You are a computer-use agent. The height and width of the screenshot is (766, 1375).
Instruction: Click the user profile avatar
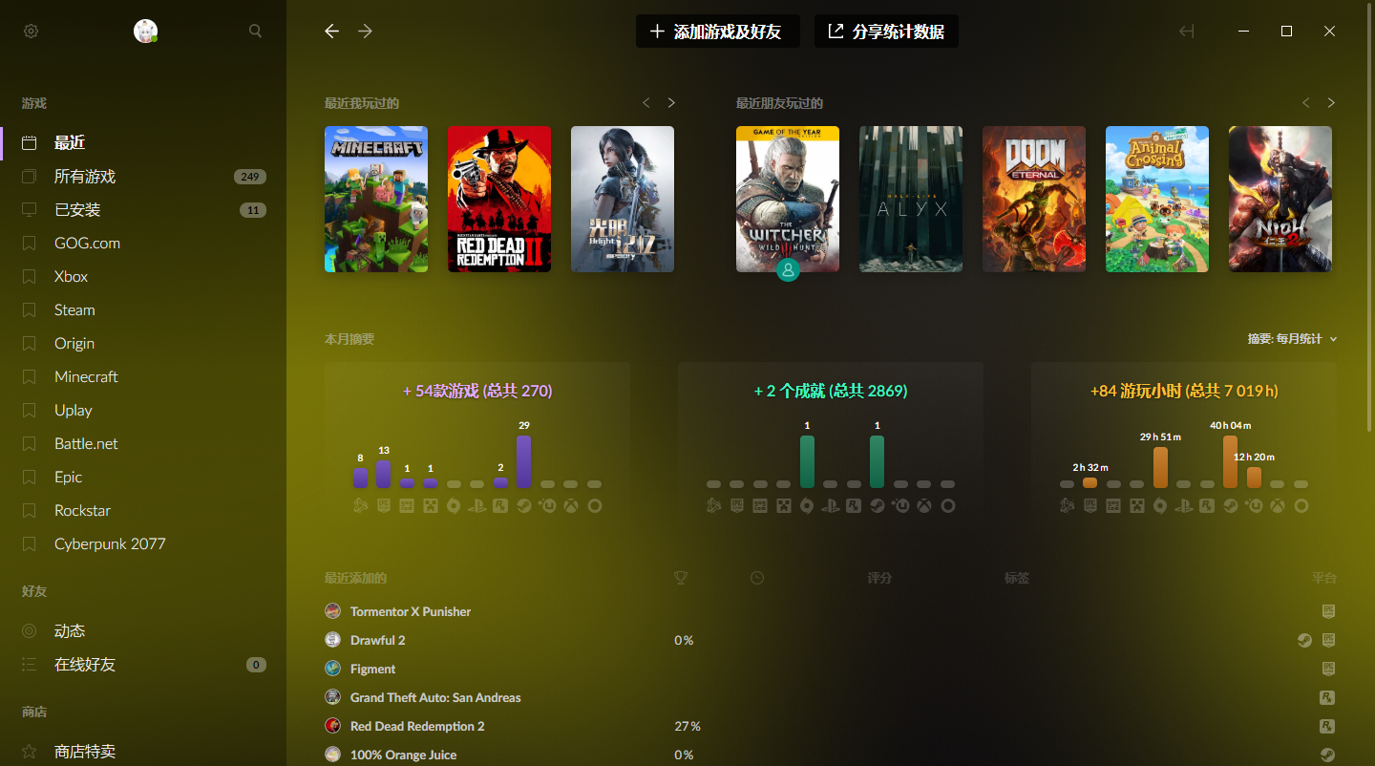click(145, 31)
